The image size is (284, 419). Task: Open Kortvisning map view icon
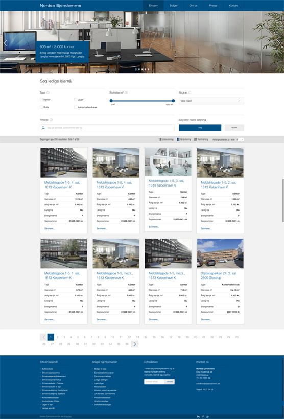pyautogui.click(x=196, y=139)
